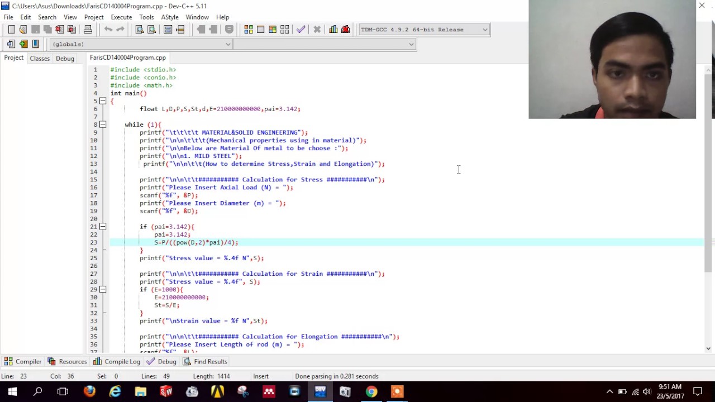
Task: Click the Debug toolbar icon with red bug
Action: [x=345, y=30]
